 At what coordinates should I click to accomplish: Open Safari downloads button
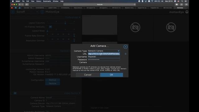coord(177,4)
